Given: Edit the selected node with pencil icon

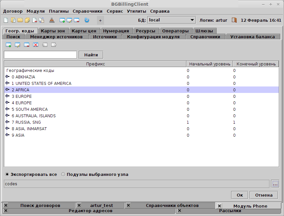Looking at the screenshot, I should 18,45.
